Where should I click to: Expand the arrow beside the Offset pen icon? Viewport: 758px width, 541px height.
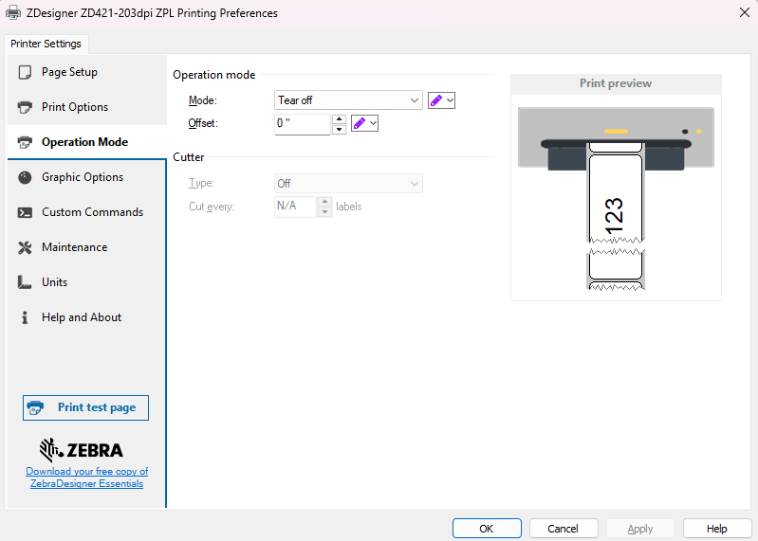coord(372,123)
